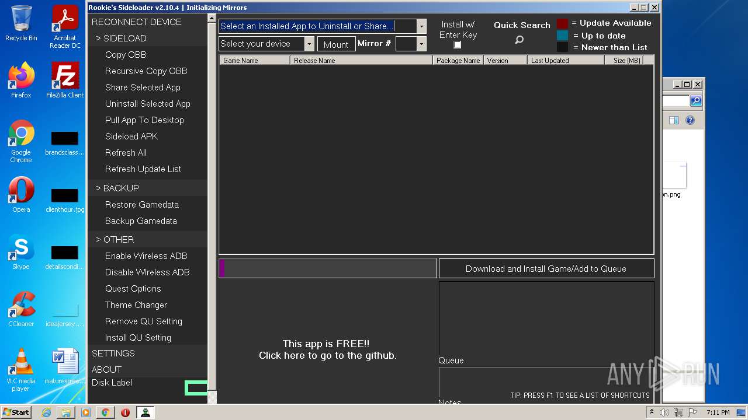
Task: Click the Opera taskbar icon
Action: point(125,412)
